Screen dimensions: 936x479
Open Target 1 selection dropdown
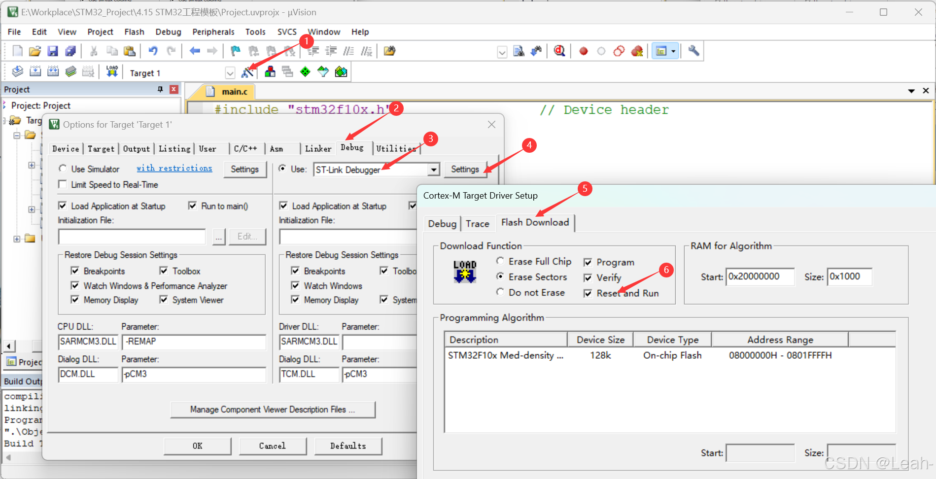click(230, 73)
